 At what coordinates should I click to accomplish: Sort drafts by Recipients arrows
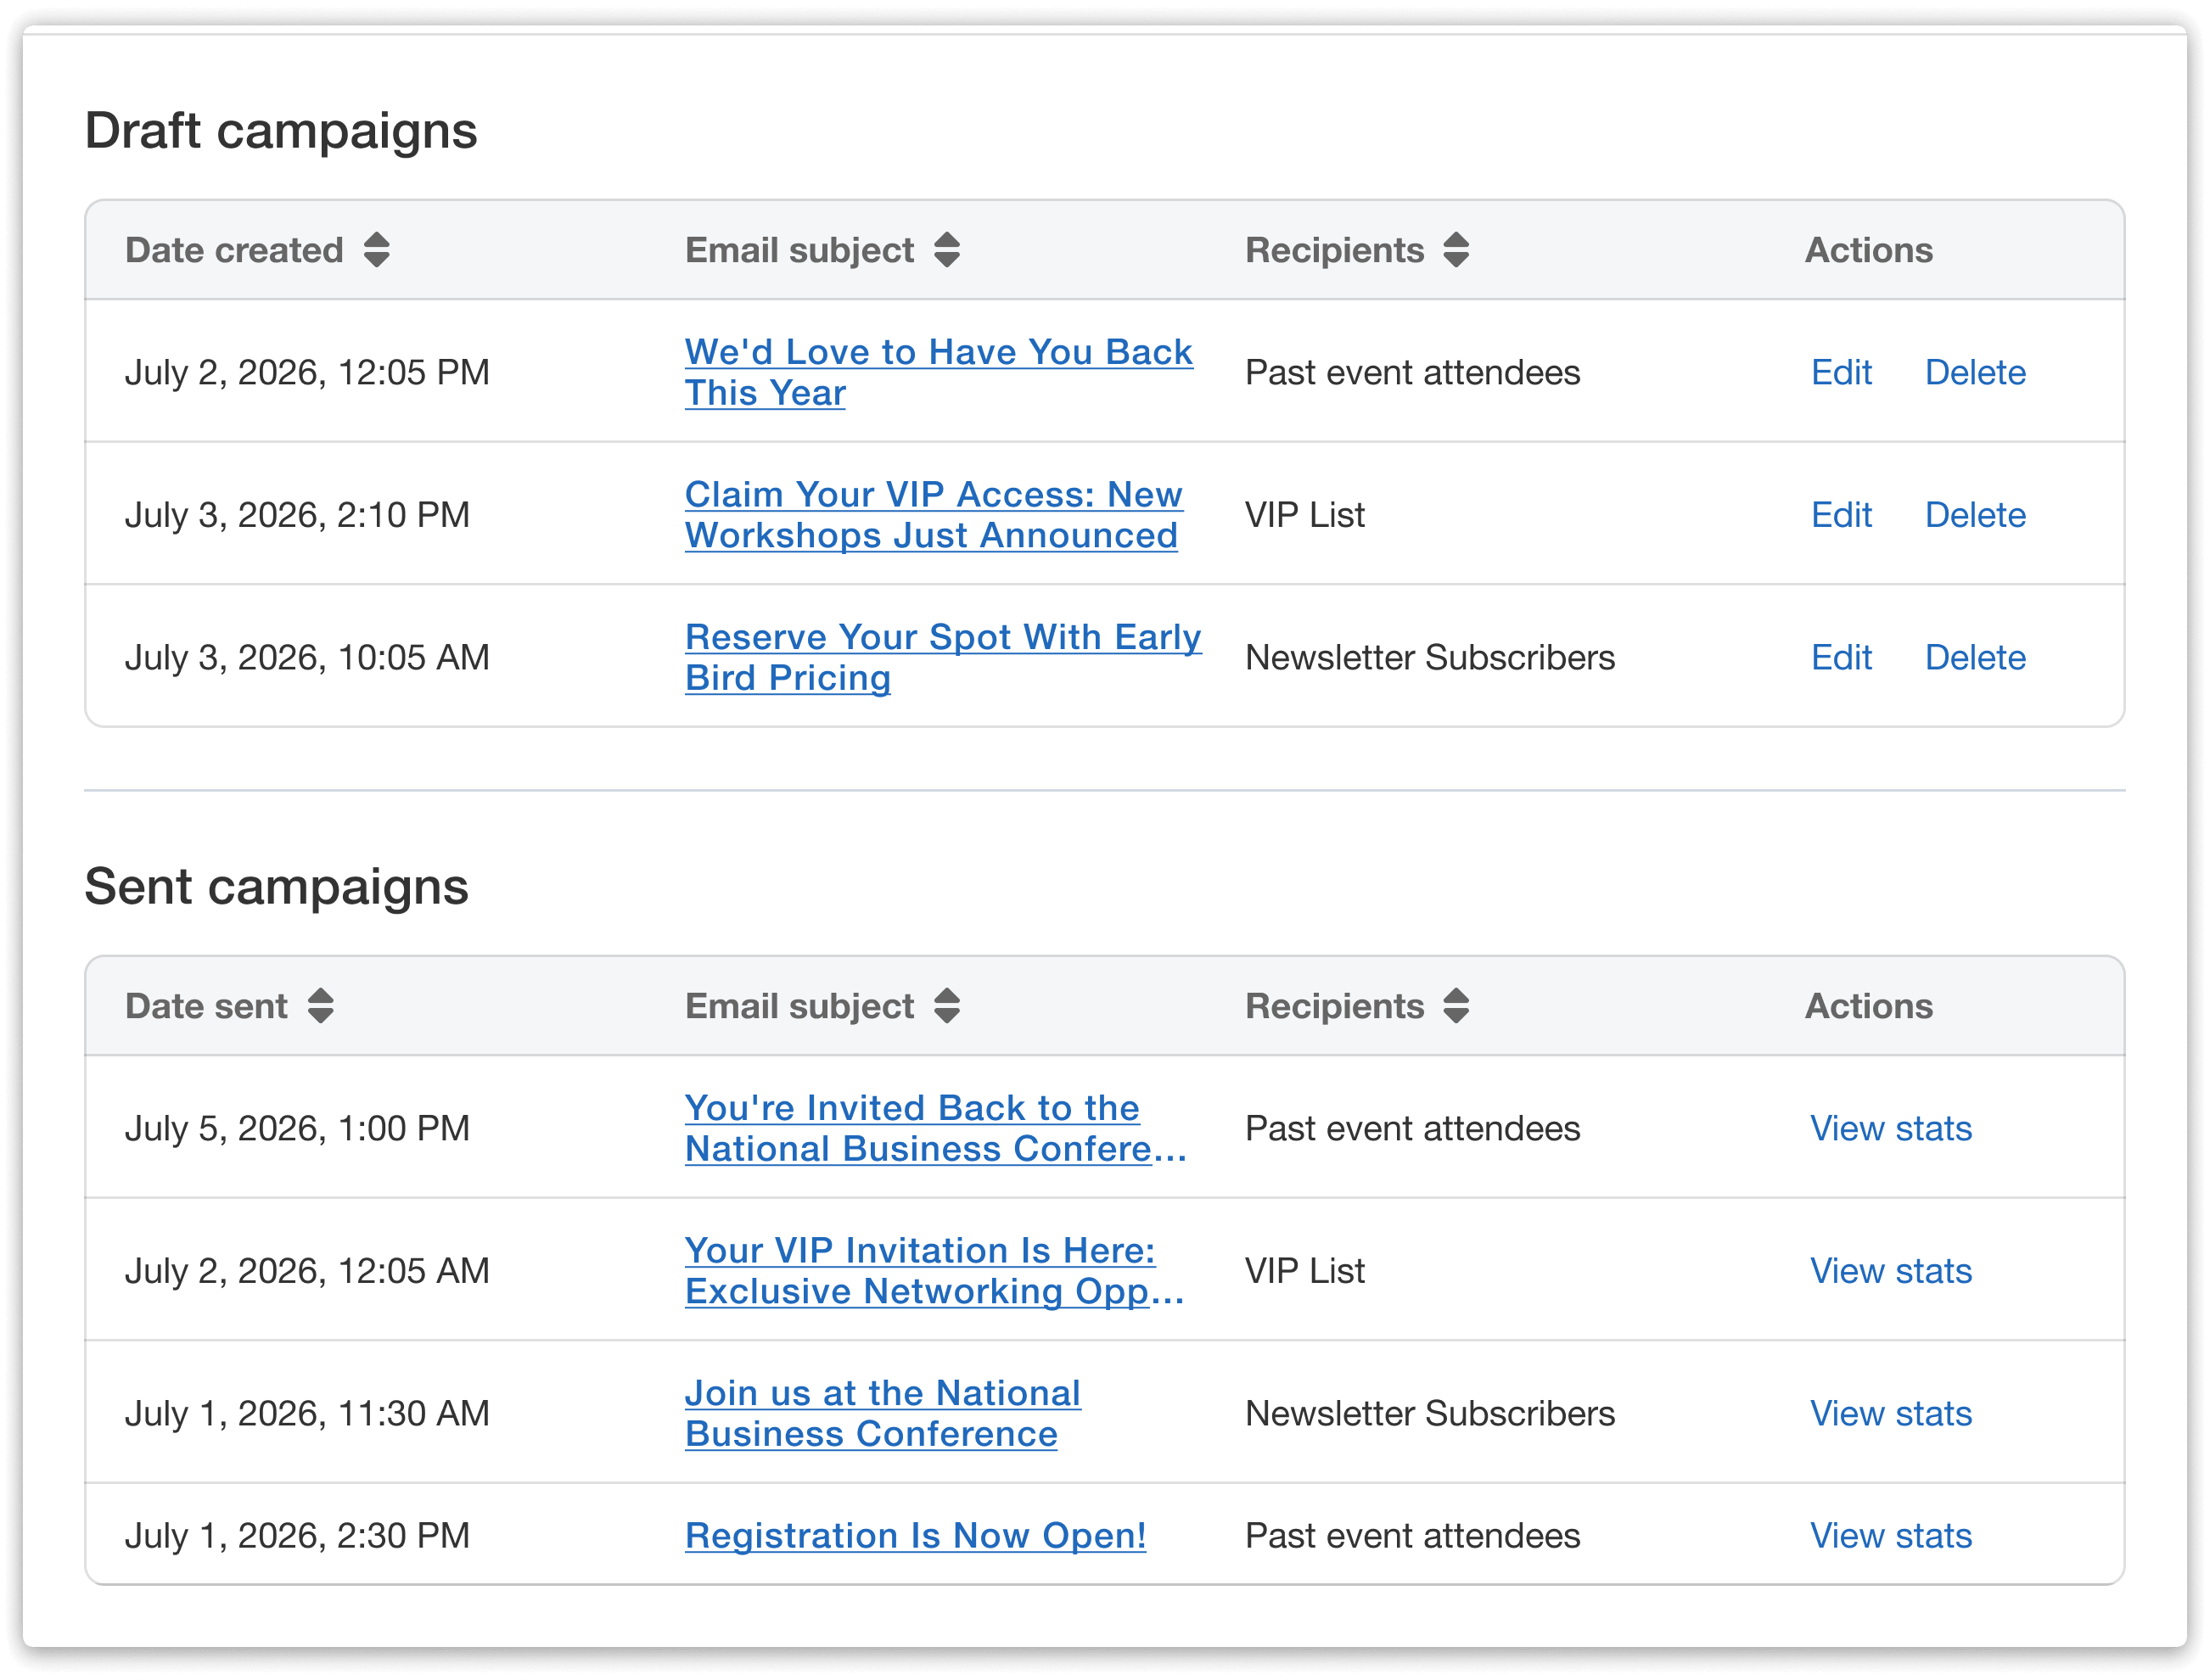click(x=1456, y=250)
